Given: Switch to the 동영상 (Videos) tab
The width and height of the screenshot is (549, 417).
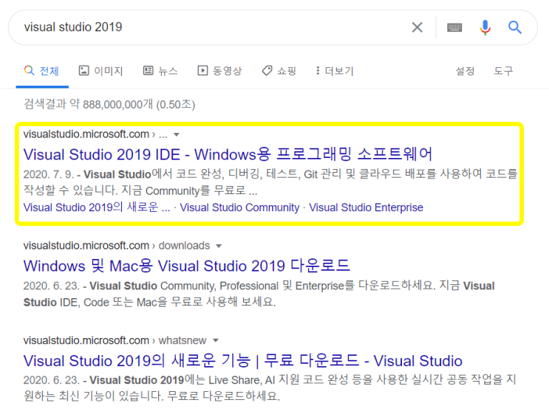Looking at the screenshot, I should pos(219,71).
